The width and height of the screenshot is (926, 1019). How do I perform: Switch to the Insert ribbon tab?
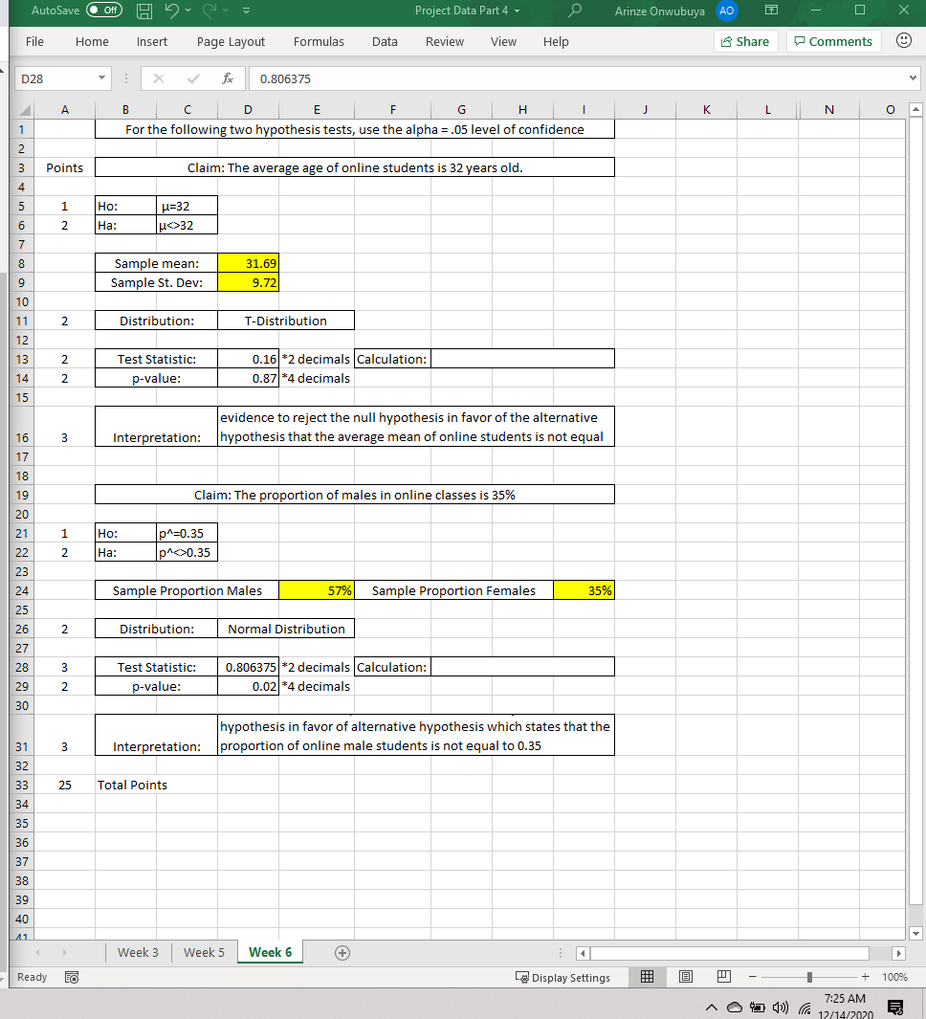click(x=151, y=41)
